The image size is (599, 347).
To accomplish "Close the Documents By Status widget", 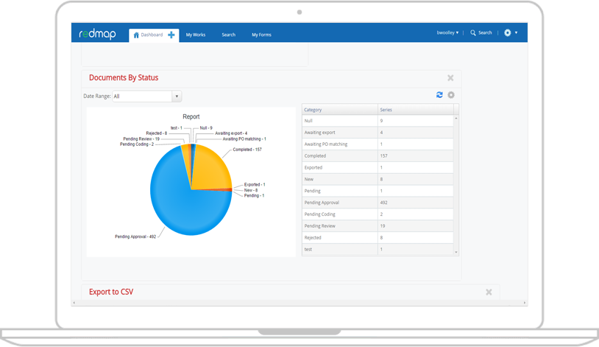I will click(x=450, y=78).
